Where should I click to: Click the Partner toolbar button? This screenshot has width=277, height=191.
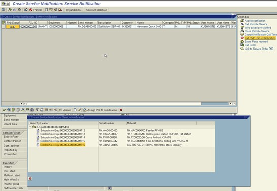point(36,10)
